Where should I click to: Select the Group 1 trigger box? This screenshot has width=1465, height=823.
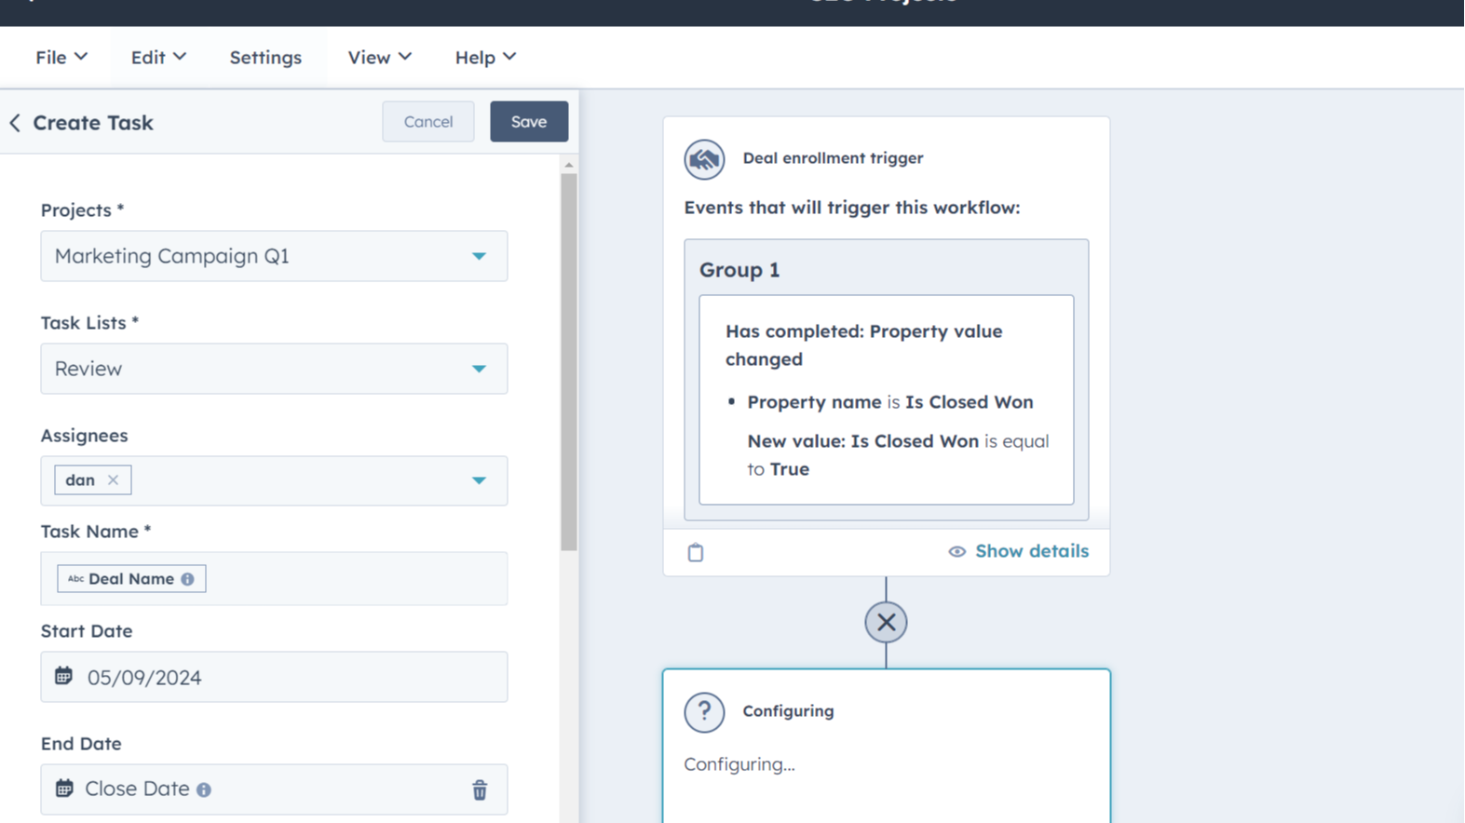886,379
